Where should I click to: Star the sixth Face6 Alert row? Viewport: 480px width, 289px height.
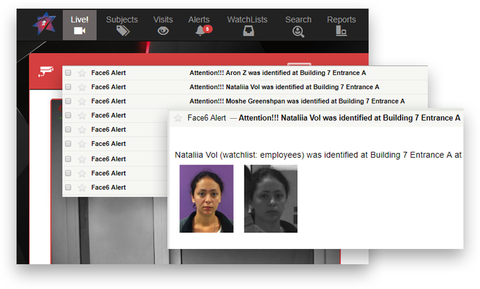[81, 144]
